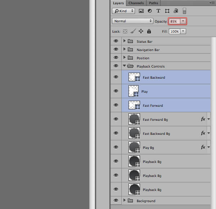The height and width of the screenshot is (209, 216).
Task: Filter for smart objects icon
Action: tap(176, 11)
